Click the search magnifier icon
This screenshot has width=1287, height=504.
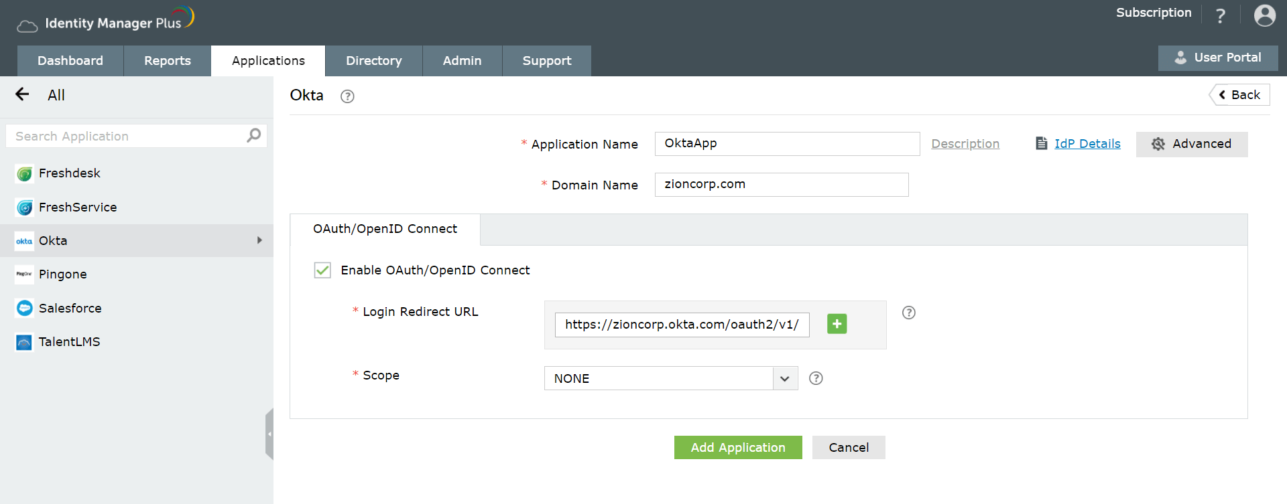coord(253,135)
